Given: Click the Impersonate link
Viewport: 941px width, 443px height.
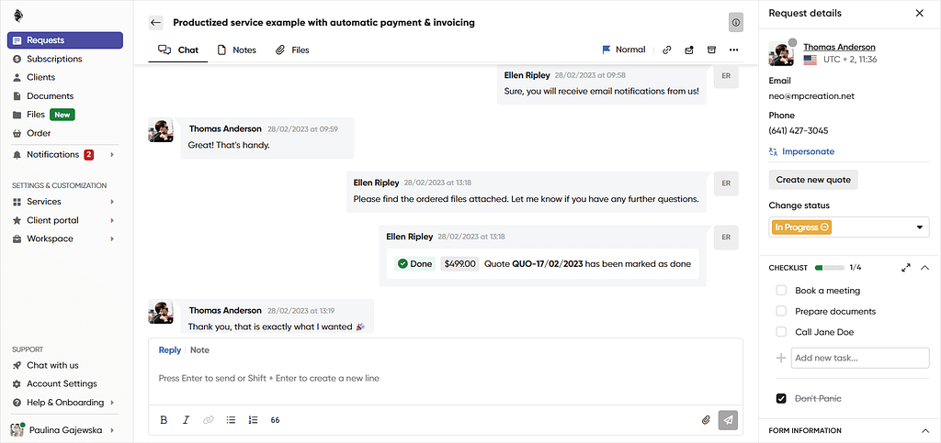Looking at the screenshot, I should click(x=801, y=151).
